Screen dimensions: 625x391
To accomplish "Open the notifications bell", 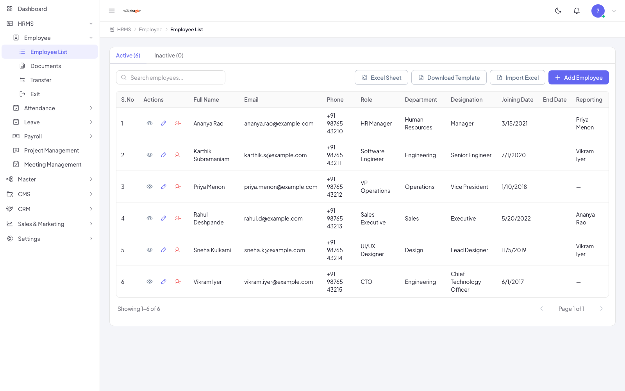I will pos(577,11).
